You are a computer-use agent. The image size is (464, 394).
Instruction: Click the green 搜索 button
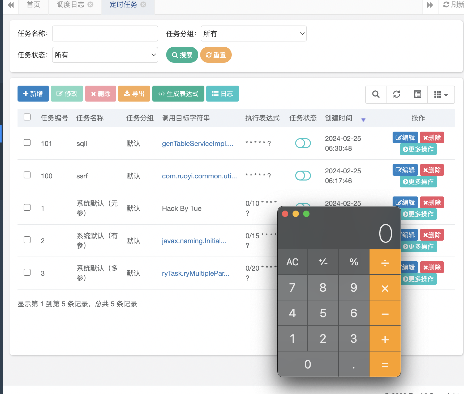182,55
